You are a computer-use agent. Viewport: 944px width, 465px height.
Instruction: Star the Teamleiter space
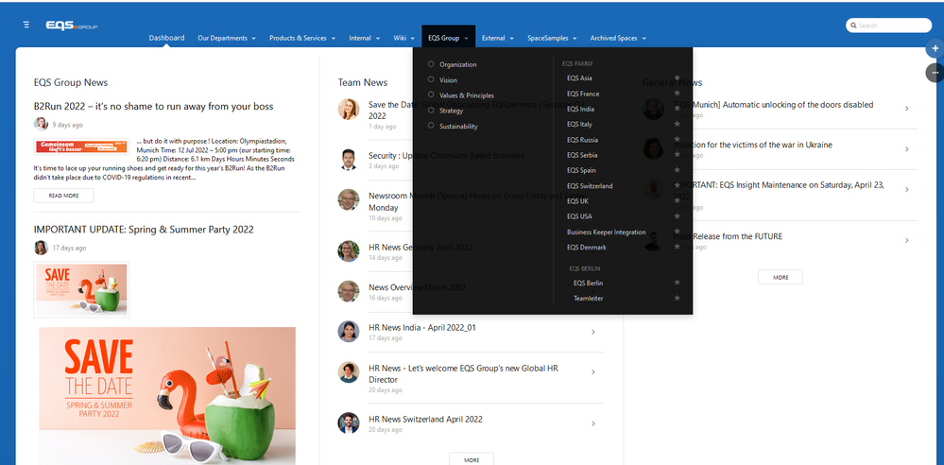(678, 298)
